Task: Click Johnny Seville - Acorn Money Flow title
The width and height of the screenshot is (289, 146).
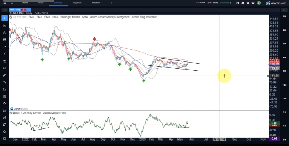Action: [x=45, y=113]
